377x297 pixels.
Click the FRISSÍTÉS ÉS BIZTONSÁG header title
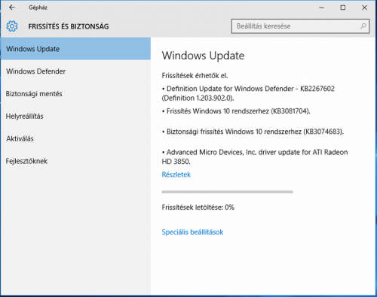(69, 26)
